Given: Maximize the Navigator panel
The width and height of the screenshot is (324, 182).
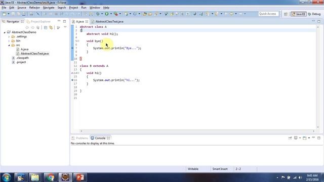Looking at the screenshot, I should point(64,21).
